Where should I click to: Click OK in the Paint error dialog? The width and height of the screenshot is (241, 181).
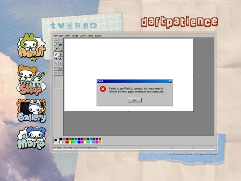pos(135,100)
